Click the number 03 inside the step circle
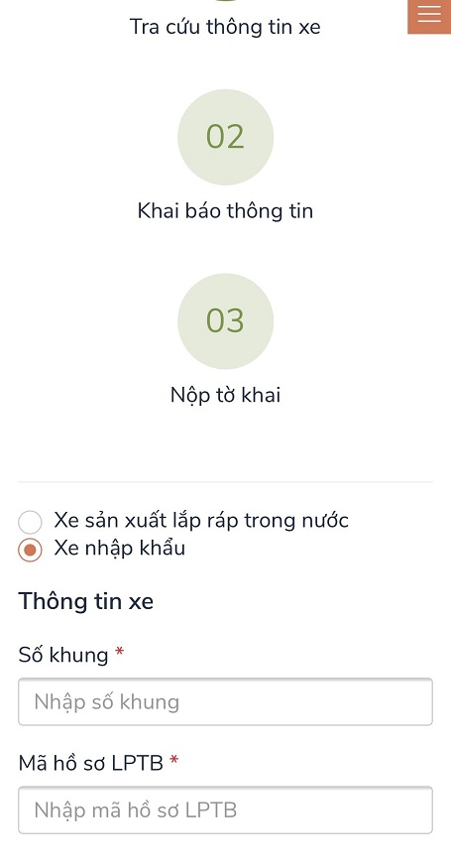Image resolution: width=451 pixels, height=867 pixels. click(x=225, y=320)
